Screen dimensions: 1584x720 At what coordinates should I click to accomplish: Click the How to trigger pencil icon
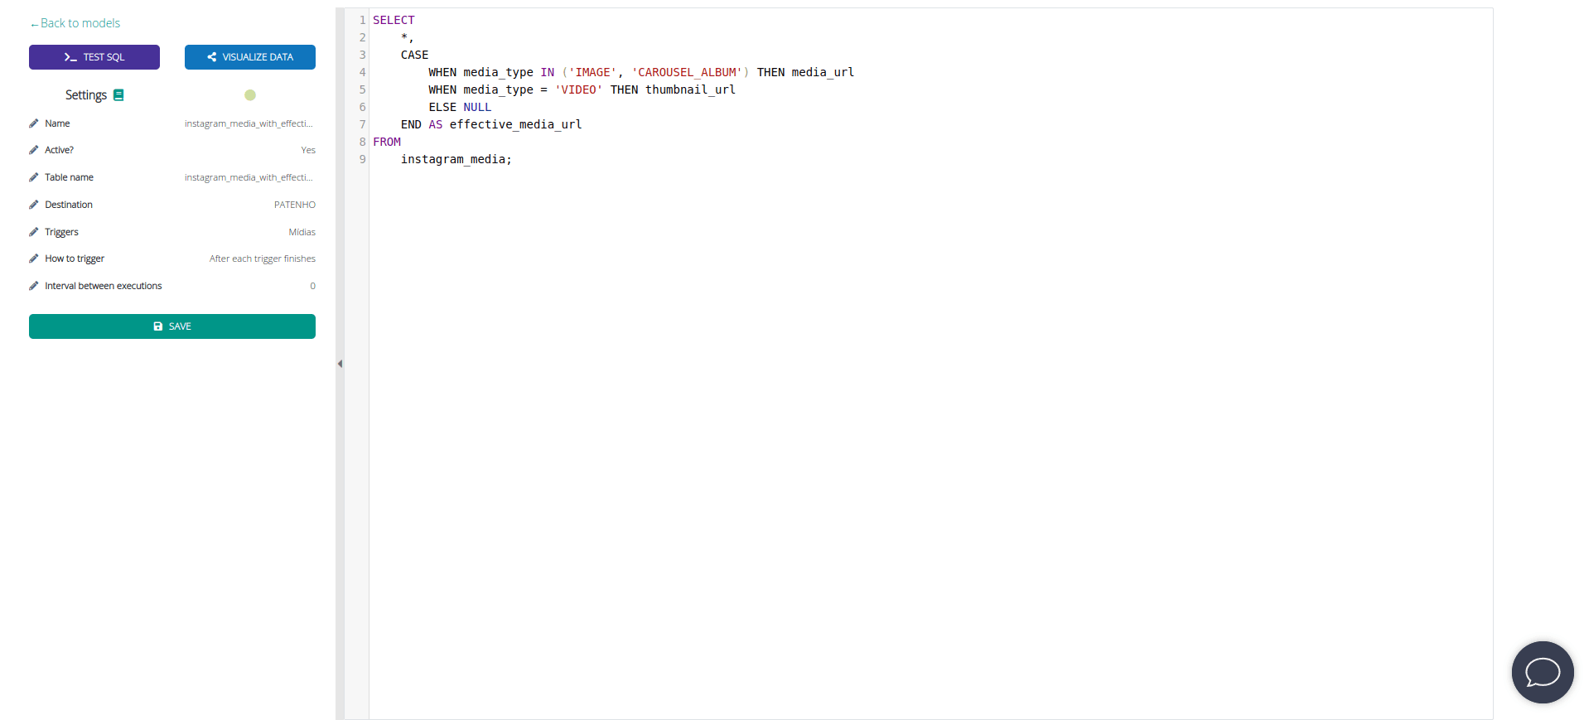pyautogui.click(x=34, y=259)
